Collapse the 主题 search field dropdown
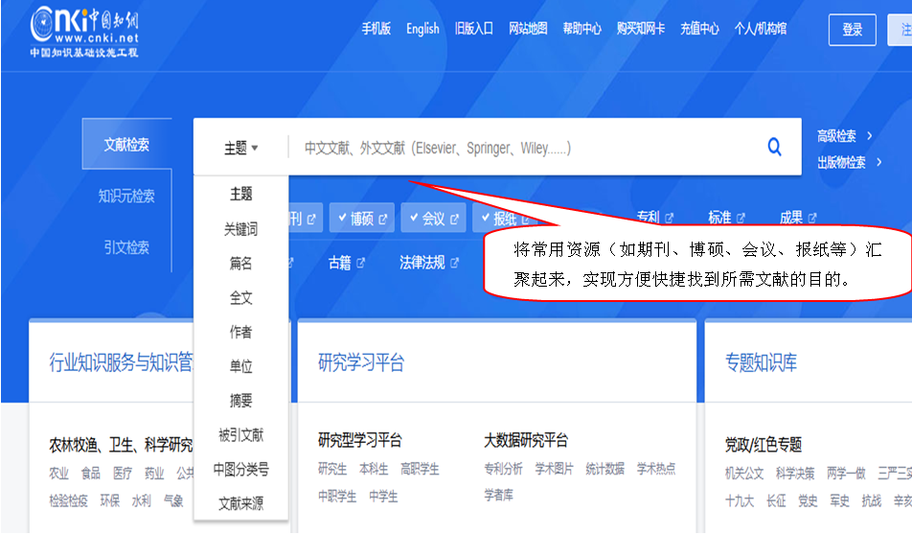This screenshot has height=535, width=912. click(241, 149)
